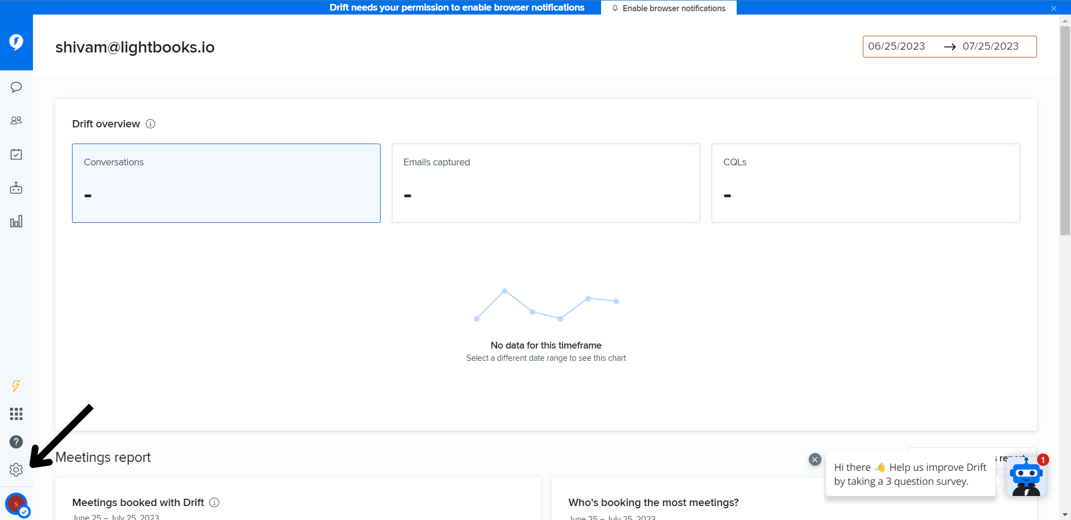Click the end date 07/25/2023 field
The width and height of the screenshot is (1071, 520).
coord(991,46)
